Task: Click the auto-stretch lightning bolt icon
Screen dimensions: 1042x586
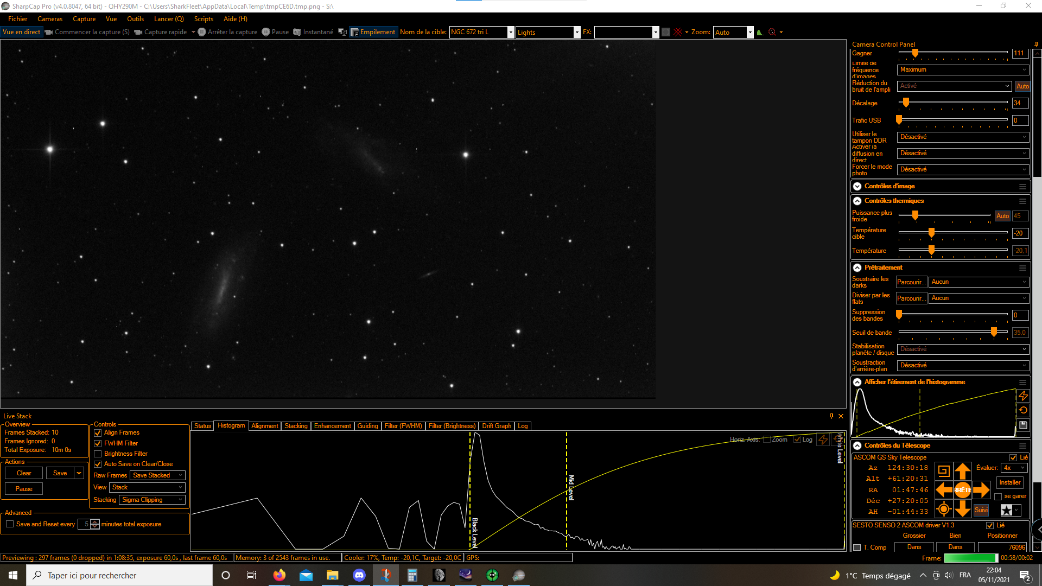Action: (1023, 396)
